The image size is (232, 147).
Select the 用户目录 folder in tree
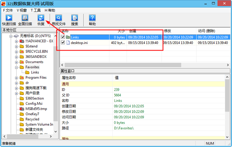[x=32, y=93]
